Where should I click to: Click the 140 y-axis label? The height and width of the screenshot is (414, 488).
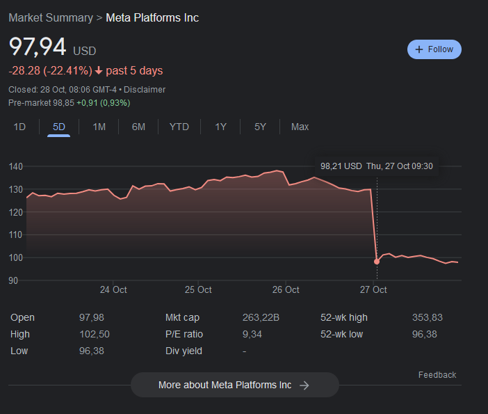(15, 167)
